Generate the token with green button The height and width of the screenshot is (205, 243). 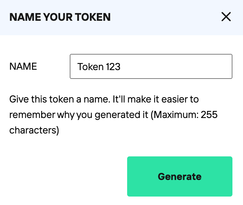coord(180,176)
